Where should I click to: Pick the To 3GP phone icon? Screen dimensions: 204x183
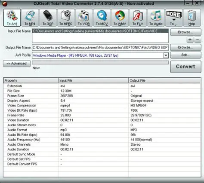click(x=48, y=18)
